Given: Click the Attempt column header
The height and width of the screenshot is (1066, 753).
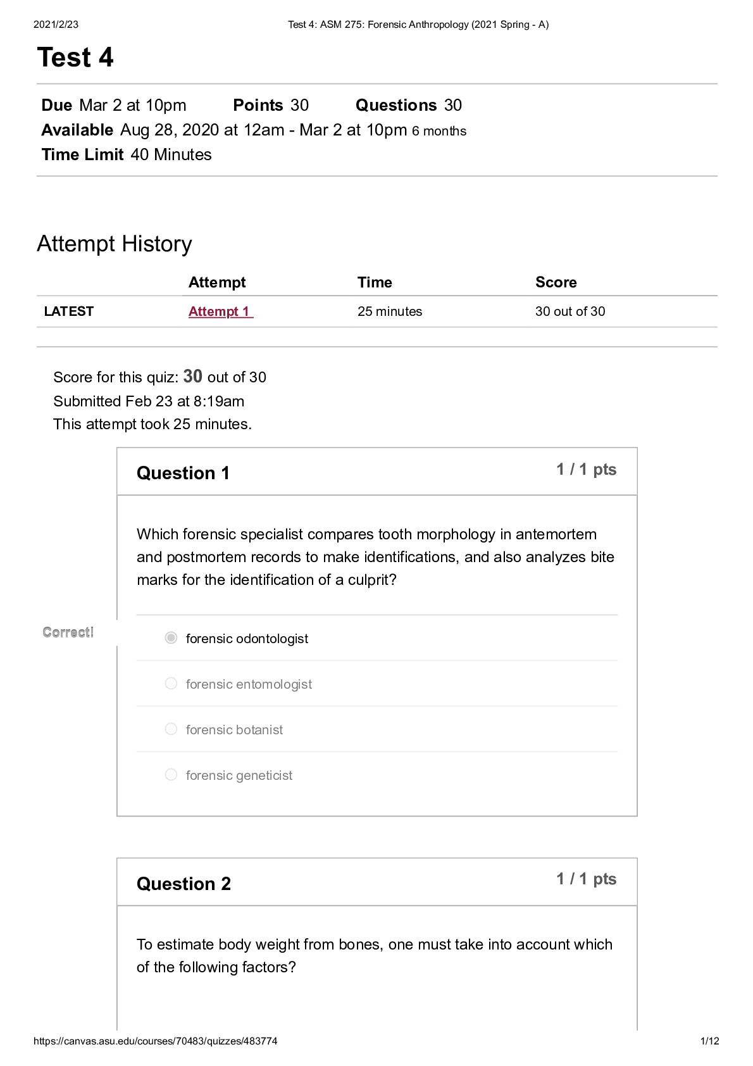Looking at the screenshot, I should pos(217,282).
